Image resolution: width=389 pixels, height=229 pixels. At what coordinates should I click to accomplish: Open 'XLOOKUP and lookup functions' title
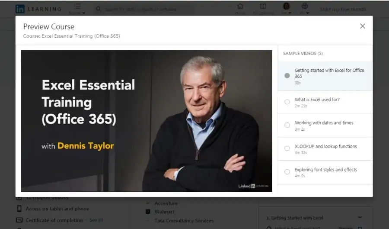click(326, 146)
